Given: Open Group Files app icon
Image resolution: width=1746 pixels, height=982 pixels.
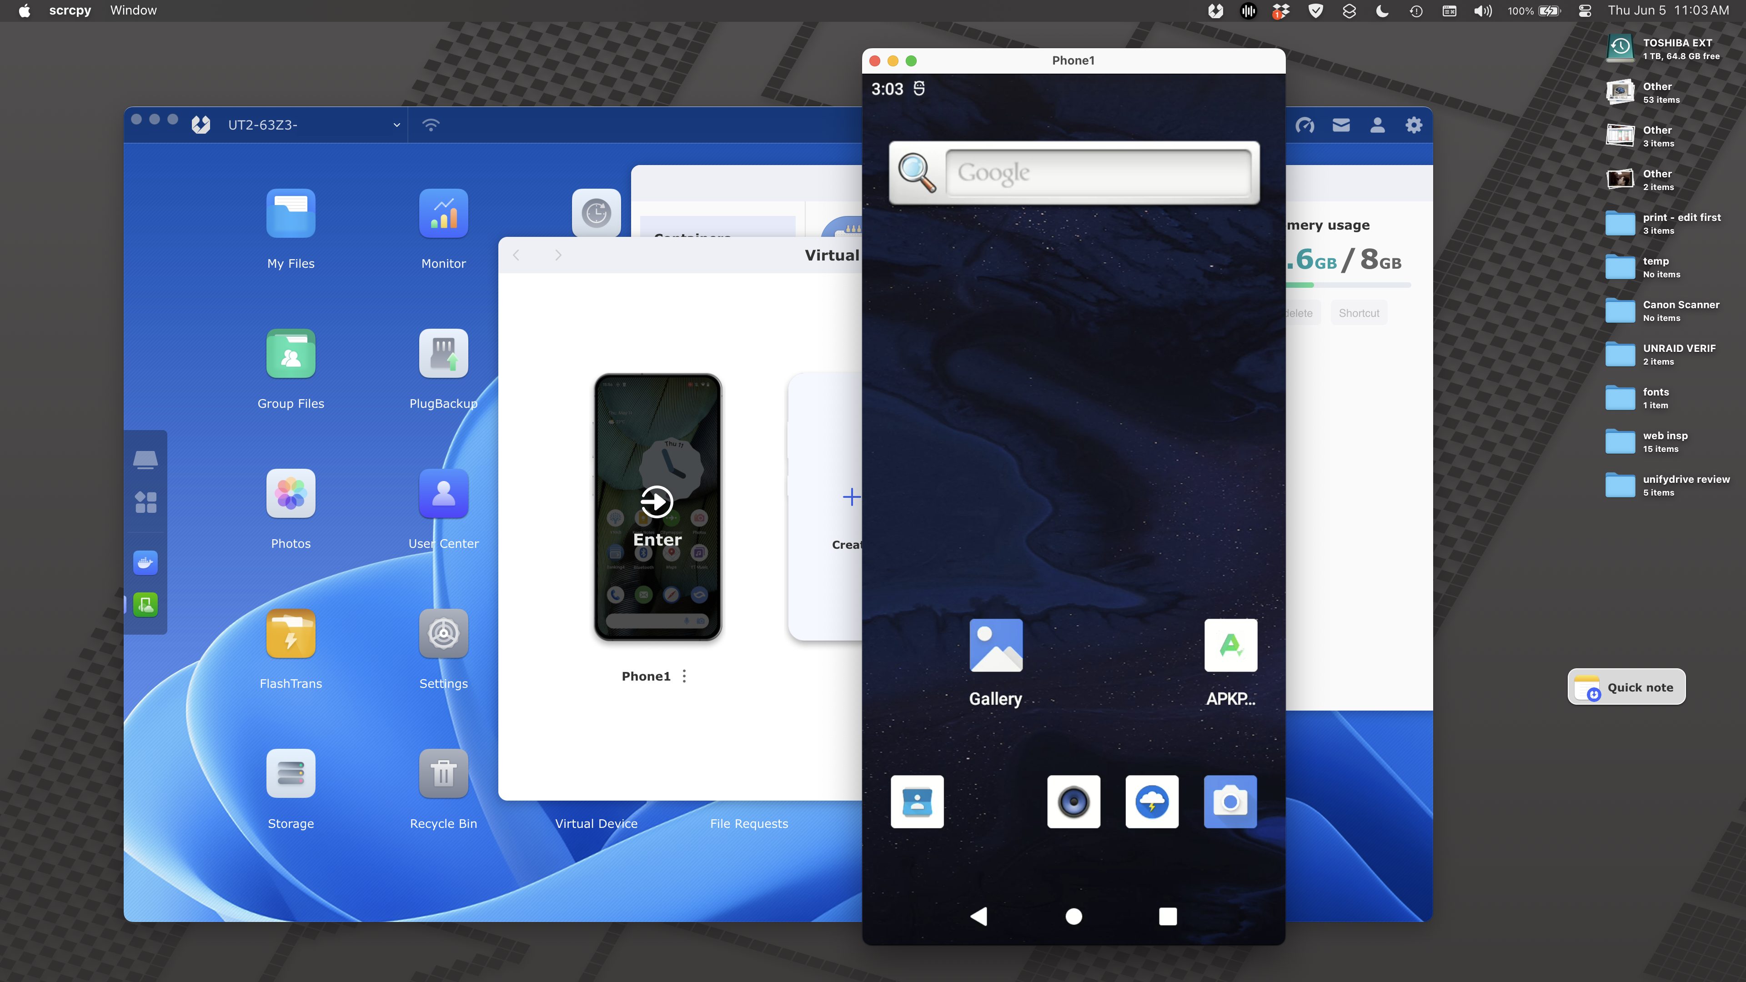Looking at the screenshot, I should 291,353.
